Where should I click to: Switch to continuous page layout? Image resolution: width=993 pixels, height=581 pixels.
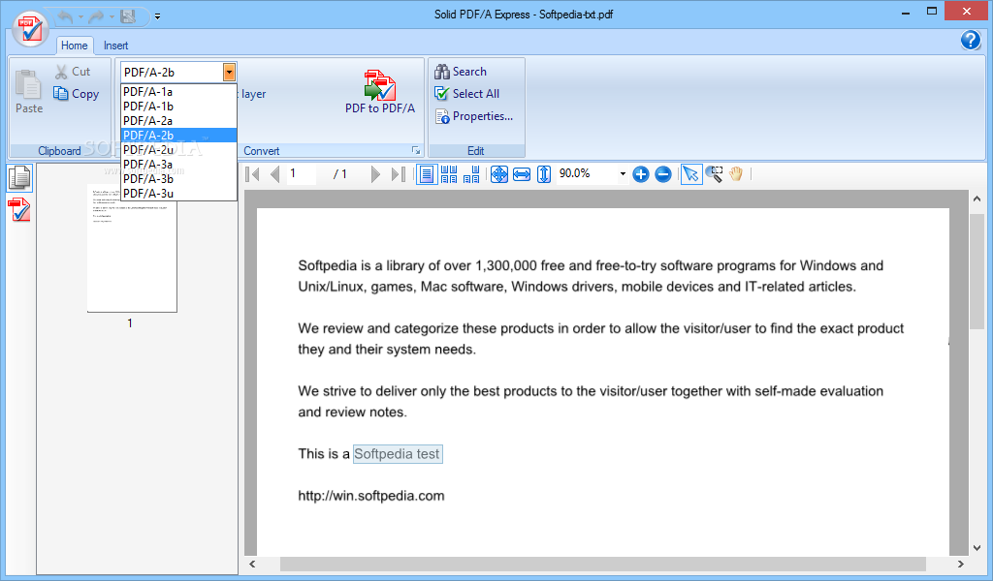point(449,174)
